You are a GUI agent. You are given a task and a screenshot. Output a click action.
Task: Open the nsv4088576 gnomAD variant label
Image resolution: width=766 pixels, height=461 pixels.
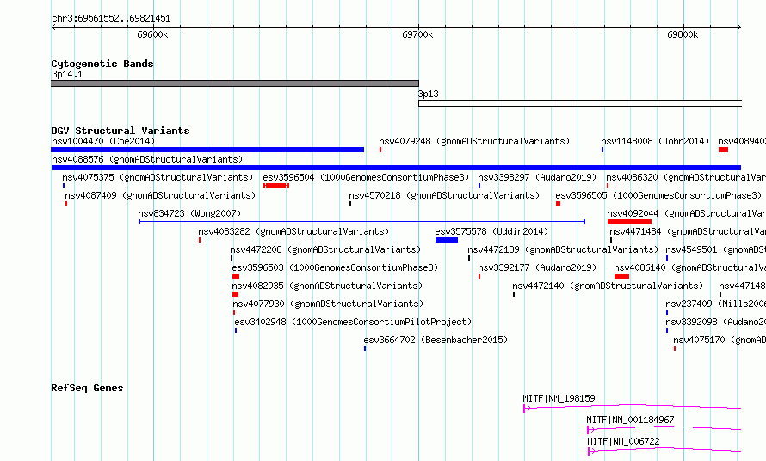[x=147, y=159]
